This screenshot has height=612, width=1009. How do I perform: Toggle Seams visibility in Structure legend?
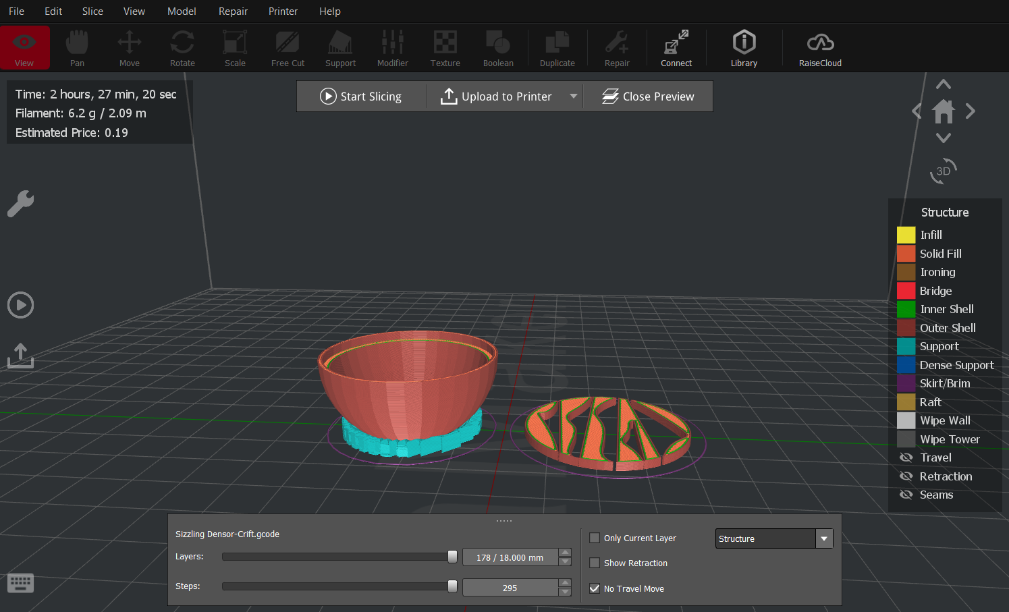click(906, 495)
